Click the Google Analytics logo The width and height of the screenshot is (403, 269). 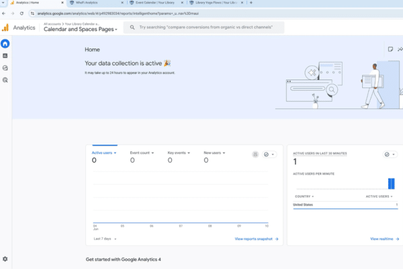click(5, 28)
